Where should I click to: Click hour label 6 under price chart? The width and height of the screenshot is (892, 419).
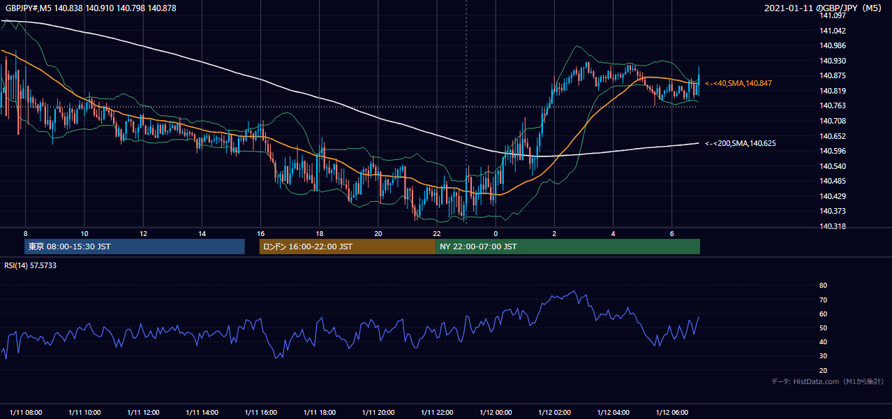coord(671,233)
